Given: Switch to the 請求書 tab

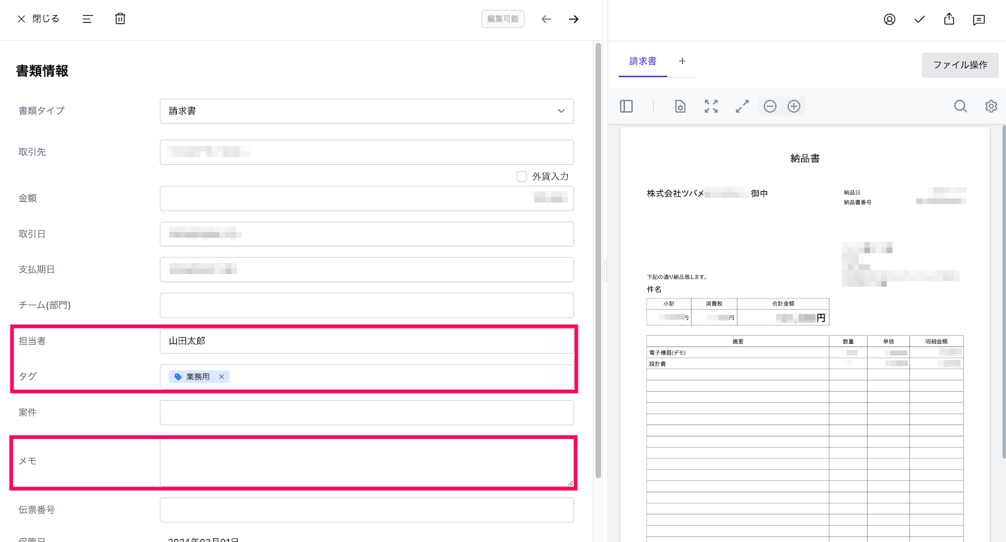Looking at the screenshot, I should click(x=643, y=62).
